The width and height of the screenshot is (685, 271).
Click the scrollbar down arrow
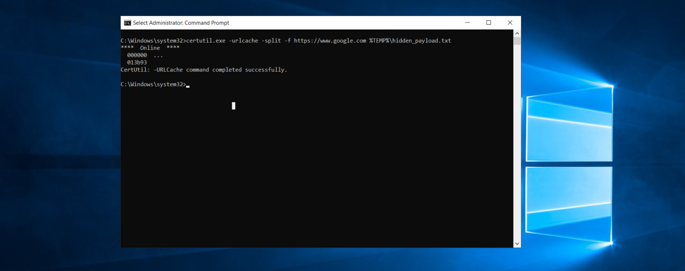[517, 244]
